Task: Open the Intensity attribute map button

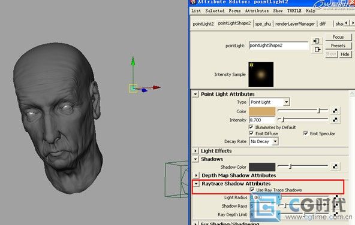Action: point(335,120)
